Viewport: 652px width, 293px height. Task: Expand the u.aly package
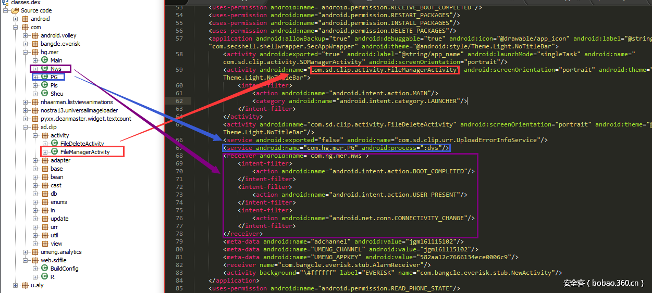pyautogui.click(x=16, y=285)
